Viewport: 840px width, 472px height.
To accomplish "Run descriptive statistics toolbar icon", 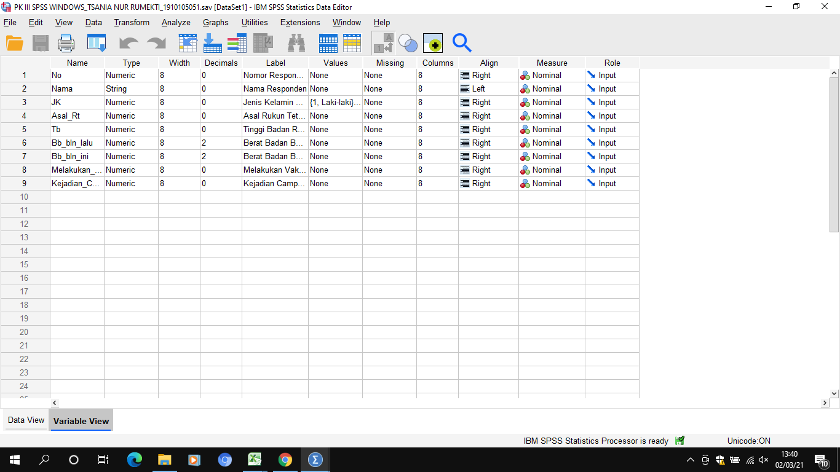I will pos(263,43).
